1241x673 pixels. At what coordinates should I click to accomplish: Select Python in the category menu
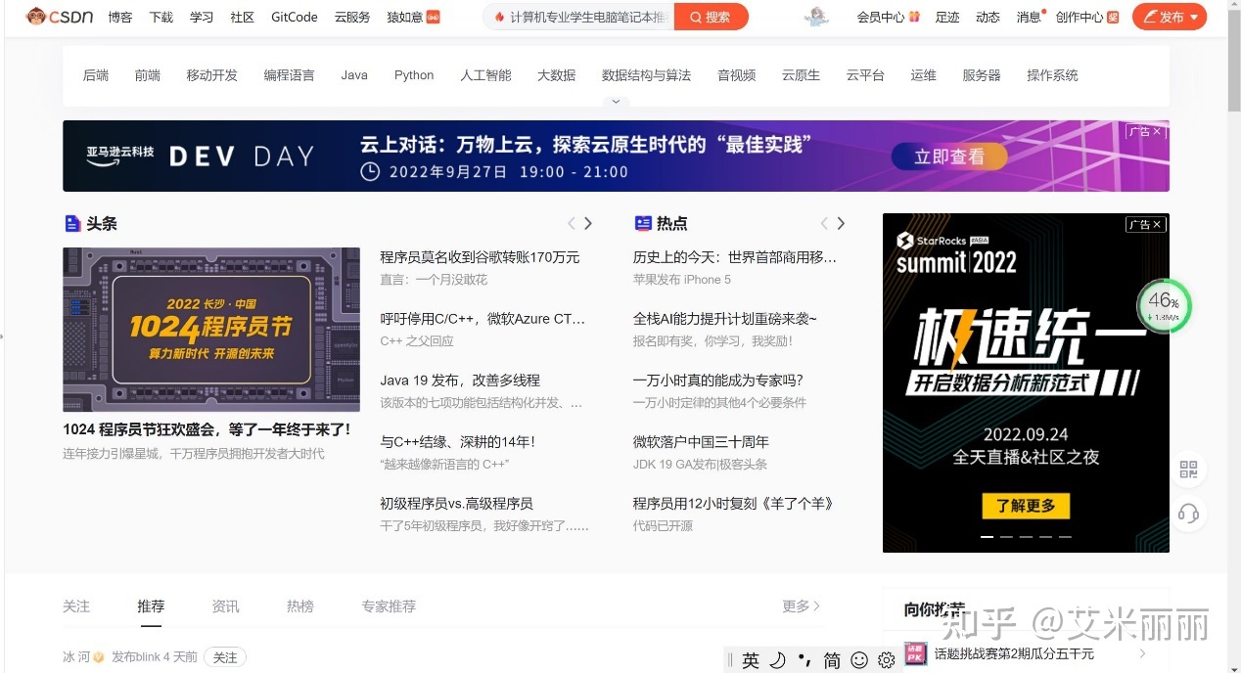tap(414, 74)
